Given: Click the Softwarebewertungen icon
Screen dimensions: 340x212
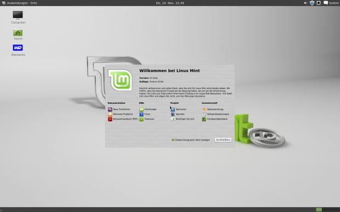Looking at the screenshot, I should click(x=204, y=114).
